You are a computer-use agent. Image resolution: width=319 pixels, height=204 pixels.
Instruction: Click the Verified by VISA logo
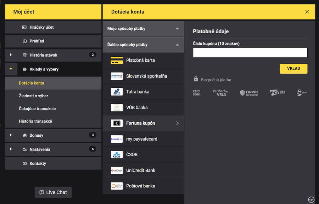220,93
